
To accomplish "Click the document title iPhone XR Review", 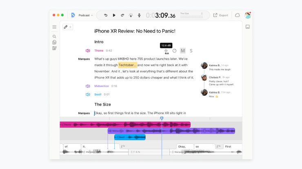I will (x=135, y=31).
